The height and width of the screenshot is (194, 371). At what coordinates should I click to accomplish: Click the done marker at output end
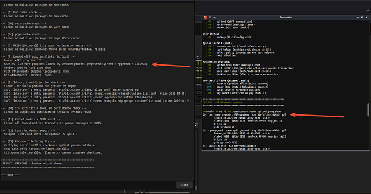(10, 175)
